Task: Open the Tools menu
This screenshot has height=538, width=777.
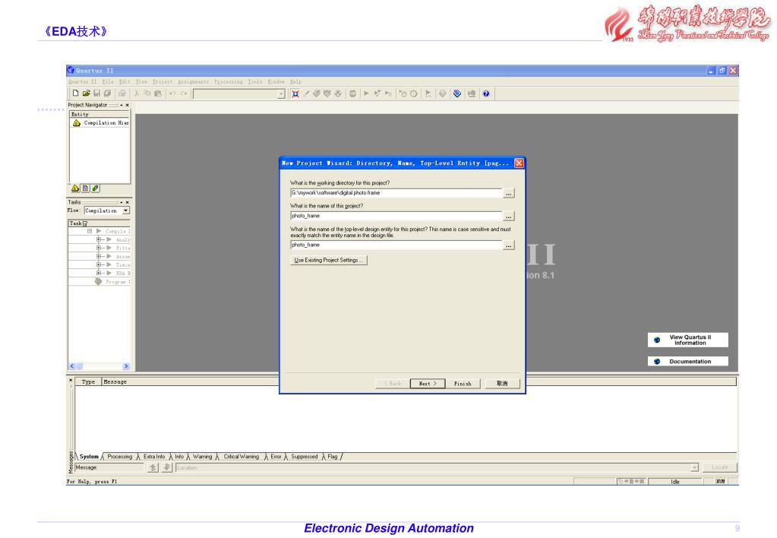Action: coord(255,82)
